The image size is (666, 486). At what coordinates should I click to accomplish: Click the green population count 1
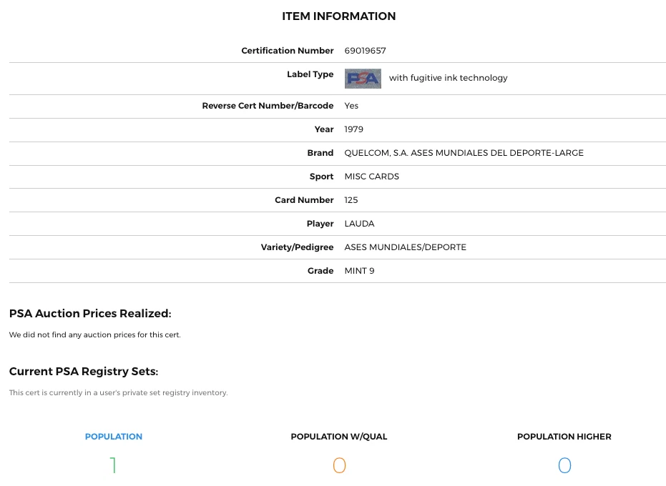pos(113,466)
